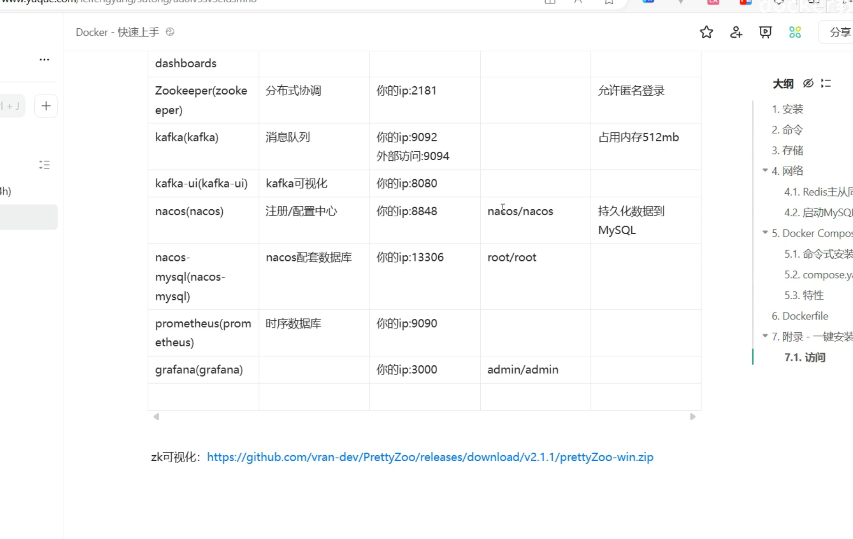Click the 消息队列 description cell
853x539 pixels.
tap(314, 147)
